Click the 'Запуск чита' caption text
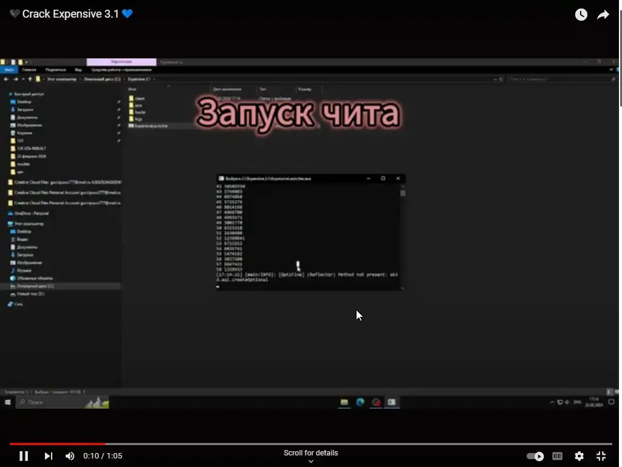The width and height of the screenshot is (622, 467). [298, 114]
